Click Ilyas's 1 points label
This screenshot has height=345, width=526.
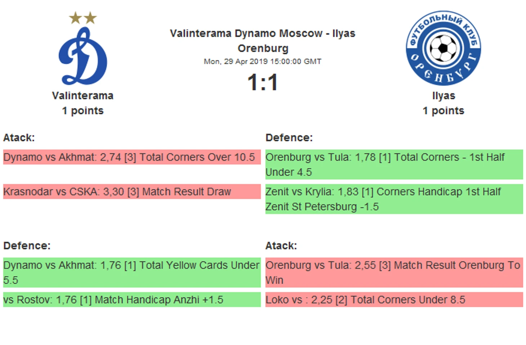click(x=443, y=111)
